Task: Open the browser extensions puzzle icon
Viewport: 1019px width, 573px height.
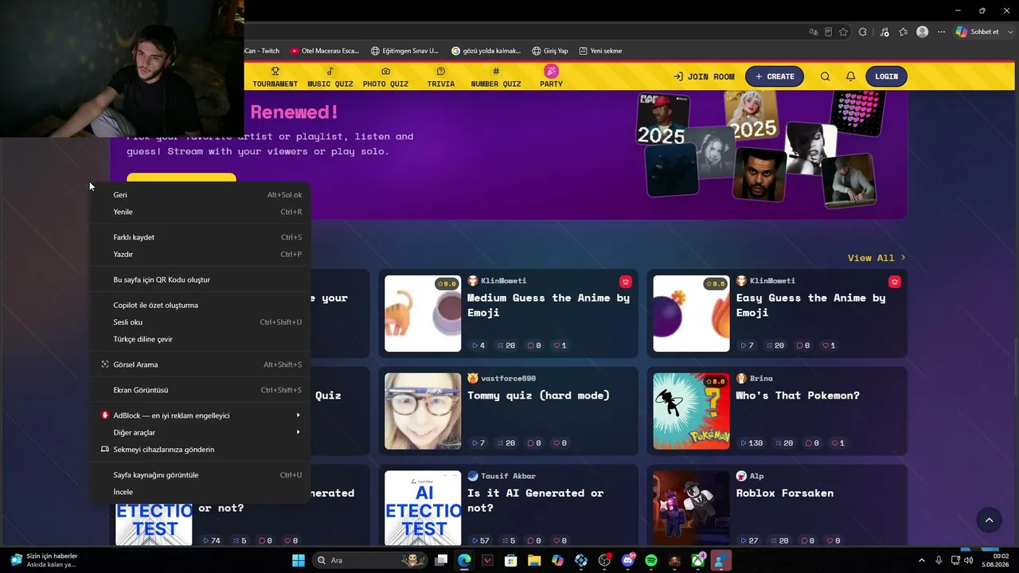Action: click(x=863, y=32)
